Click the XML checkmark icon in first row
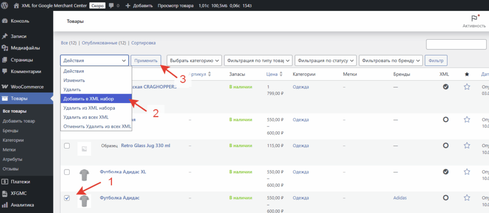489x213 pixels. pyautogui.click(x=446, y=87)
